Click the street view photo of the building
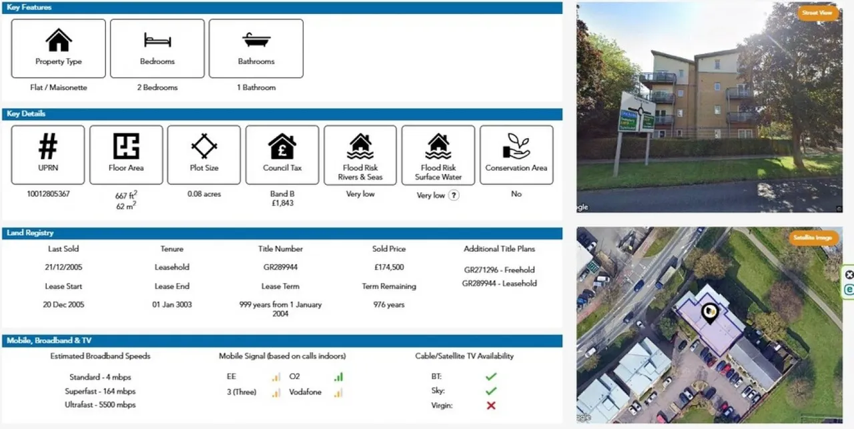 tap(709, 107)
